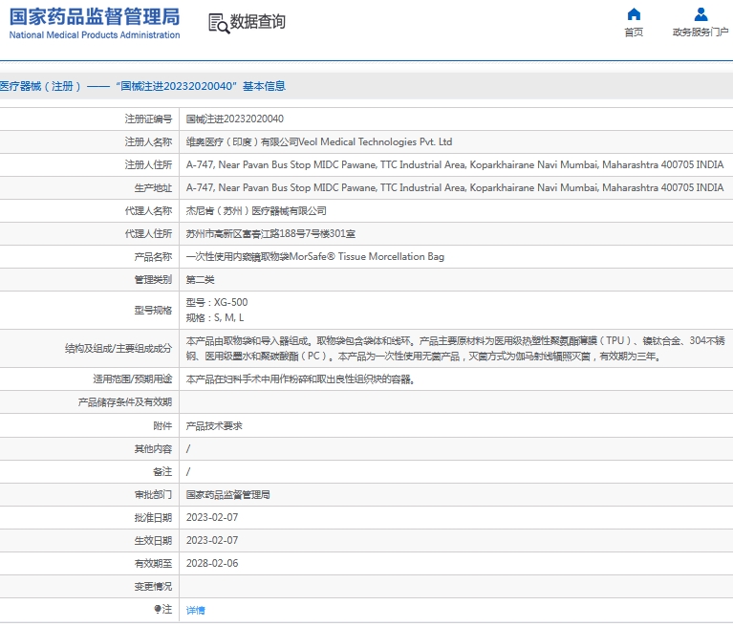
Task: Click National Medical Products Administration subtitle
Action: [95, 35]
